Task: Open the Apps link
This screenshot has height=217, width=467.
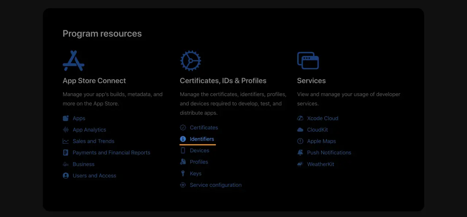Action: click(x=79, y=118)
